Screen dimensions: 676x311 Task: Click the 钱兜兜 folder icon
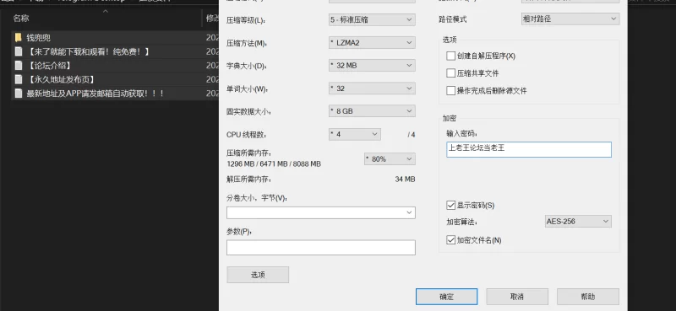pos(18,38)
